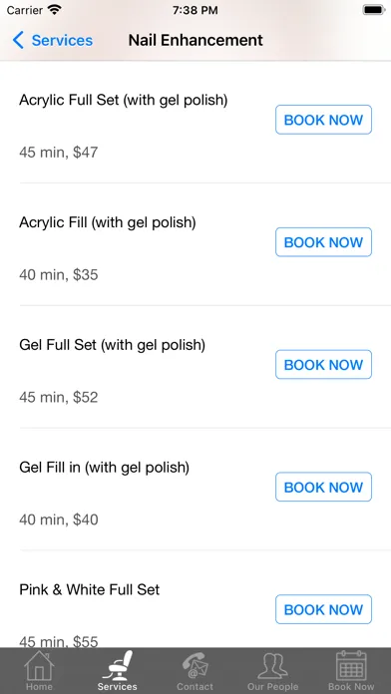
Task: Tap the 45 min, $52 price text
Action: tap(59, 397)
